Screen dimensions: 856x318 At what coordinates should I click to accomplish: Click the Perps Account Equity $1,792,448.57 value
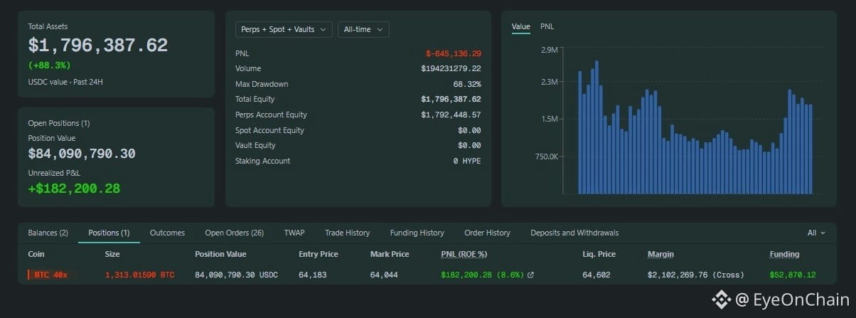[451, 115]
